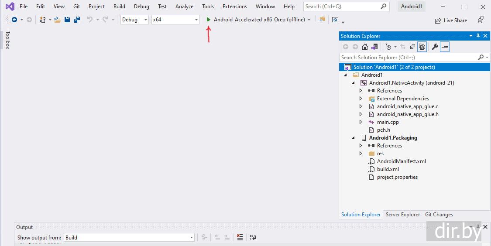Screen dimensions: 491x246
Task: Open Properties wrench icon in Solution Explorer
Action: [435, 47]
